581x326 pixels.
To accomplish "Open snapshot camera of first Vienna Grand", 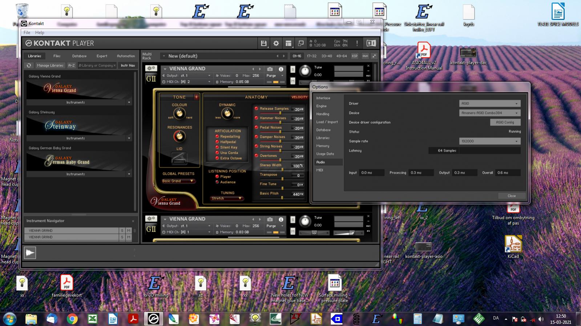I will (x=270, y=69).
